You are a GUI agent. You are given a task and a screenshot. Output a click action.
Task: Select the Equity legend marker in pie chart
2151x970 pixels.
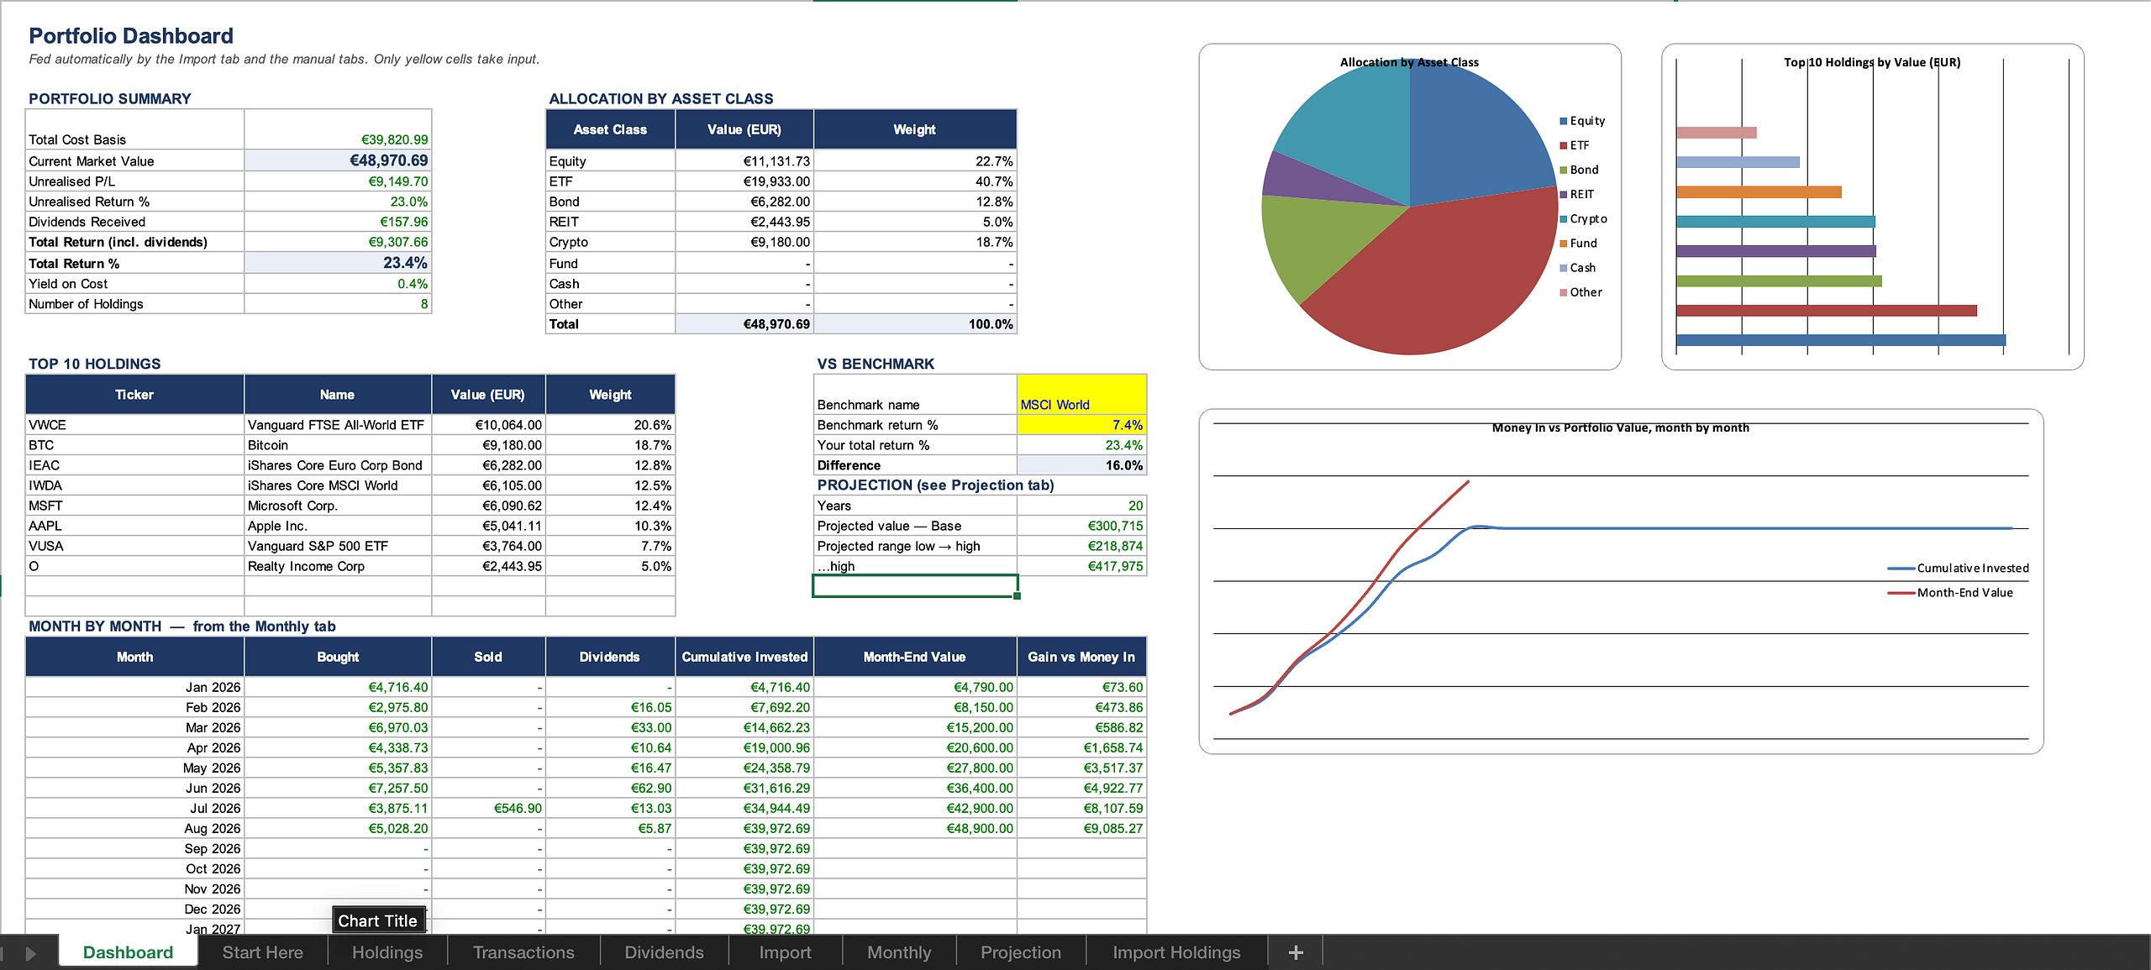(x=1563, y=121)
